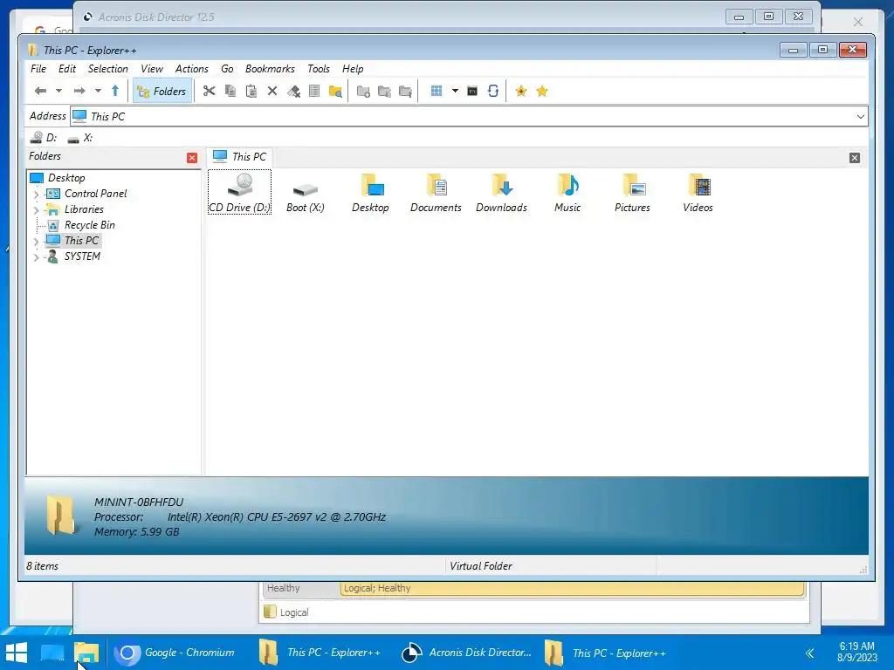The image size is (894, 670).
Task: Select the Downloads folder item
Action: click(502, 193)
